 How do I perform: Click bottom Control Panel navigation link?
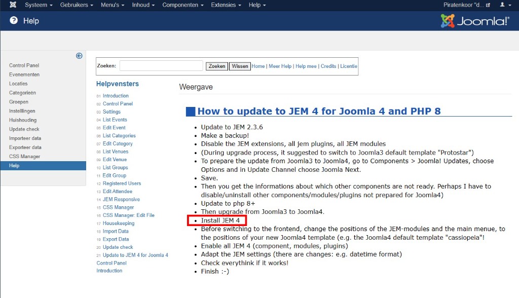coord(112,263)
